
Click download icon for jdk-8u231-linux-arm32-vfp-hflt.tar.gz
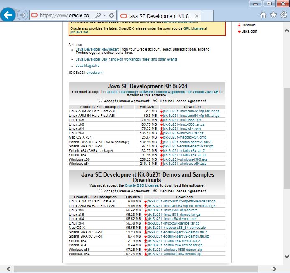pos(161,111)
